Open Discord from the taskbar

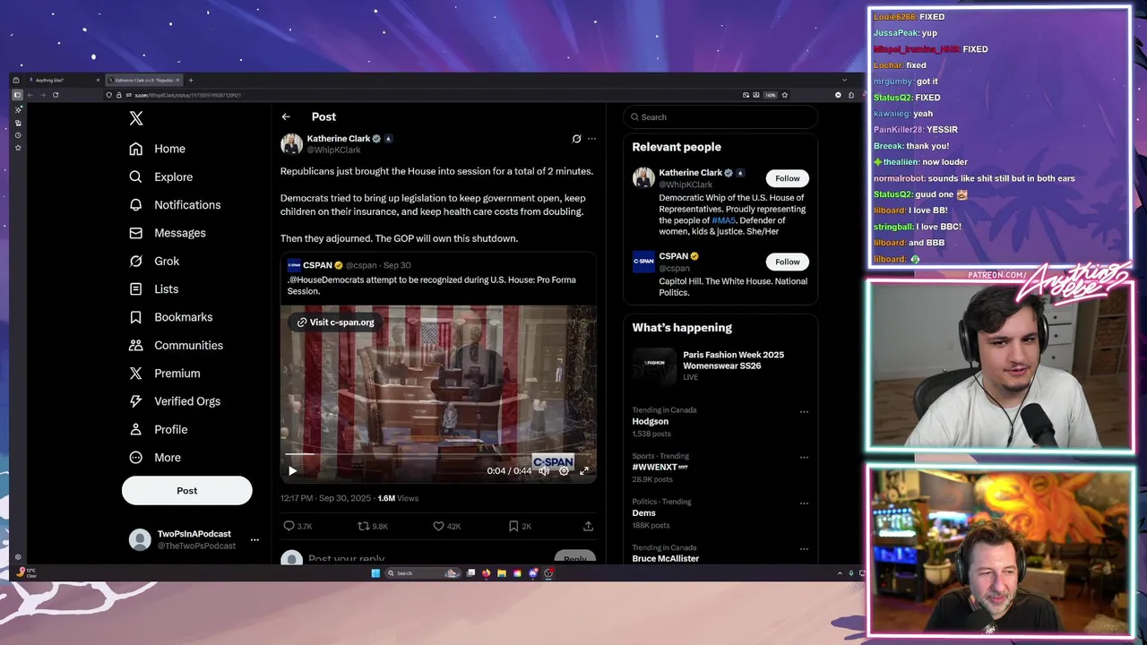tap(533, 573)
